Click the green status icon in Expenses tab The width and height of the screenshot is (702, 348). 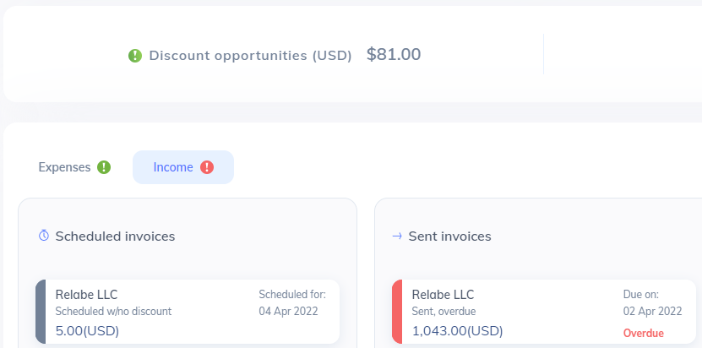pyautogui.click(x=104, y=167)
